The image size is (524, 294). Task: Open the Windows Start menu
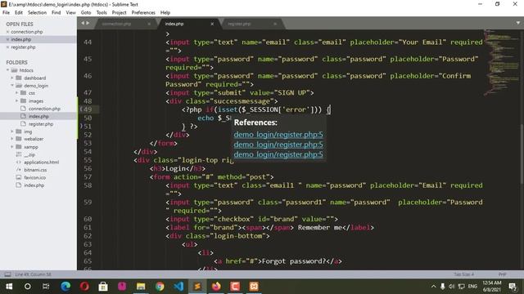click(9, 287)
